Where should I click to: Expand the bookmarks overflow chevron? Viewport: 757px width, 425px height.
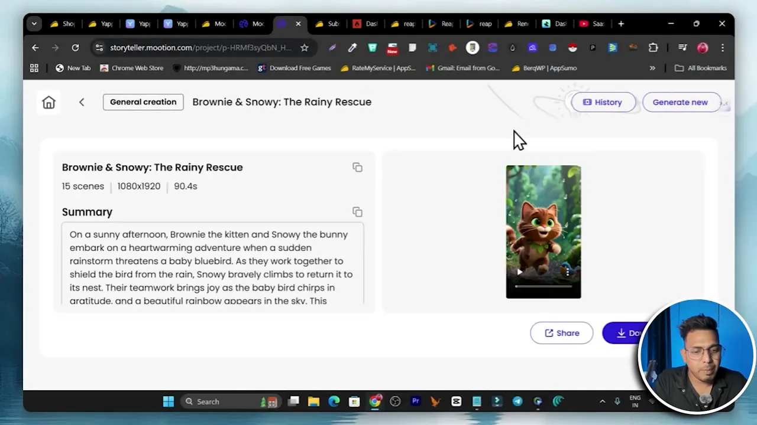click(x=652, y=68)
